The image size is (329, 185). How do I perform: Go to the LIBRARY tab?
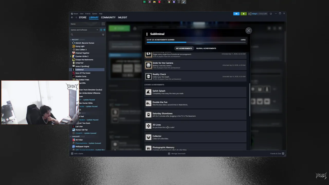[x=94, y=17]
